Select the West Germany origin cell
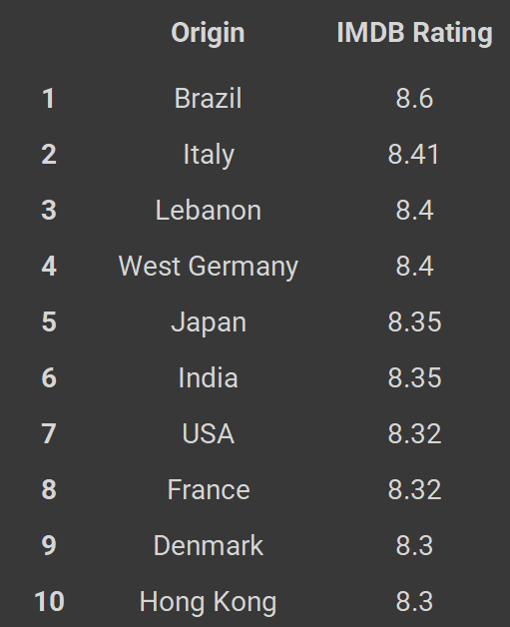This screenshot has height=627, width=510. (209, 267)
